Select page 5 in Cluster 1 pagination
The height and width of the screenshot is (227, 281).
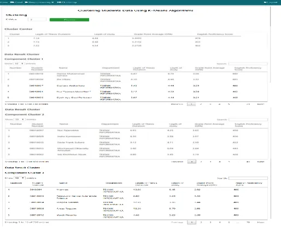pos(229,104)
